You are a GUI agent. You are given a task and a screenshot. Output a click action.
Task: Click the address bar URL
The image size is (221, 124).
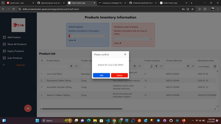tap(51, 9)
